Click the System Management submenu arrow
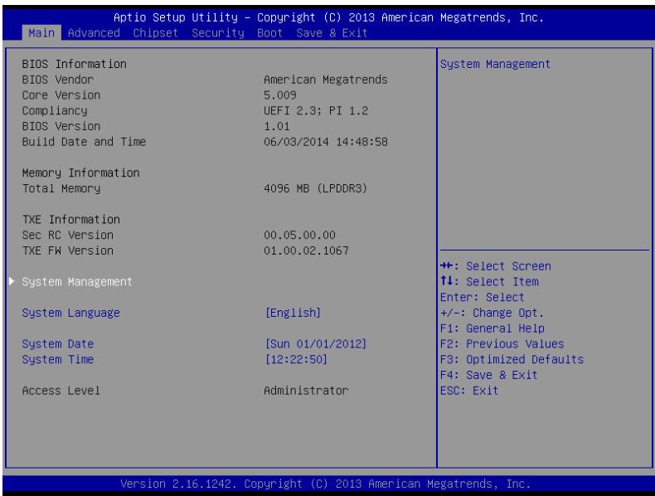655x496 pixels. point(12,281)
